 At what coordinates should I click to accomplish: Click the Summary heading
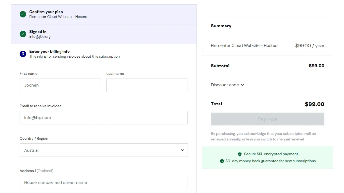221,26
